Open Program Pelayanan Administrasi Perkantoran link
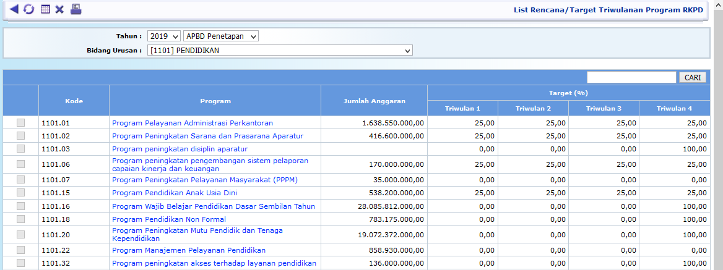Image resolution: width=723 pixels, height=270 pixels. pyautogui.click(x=193, y=123)
